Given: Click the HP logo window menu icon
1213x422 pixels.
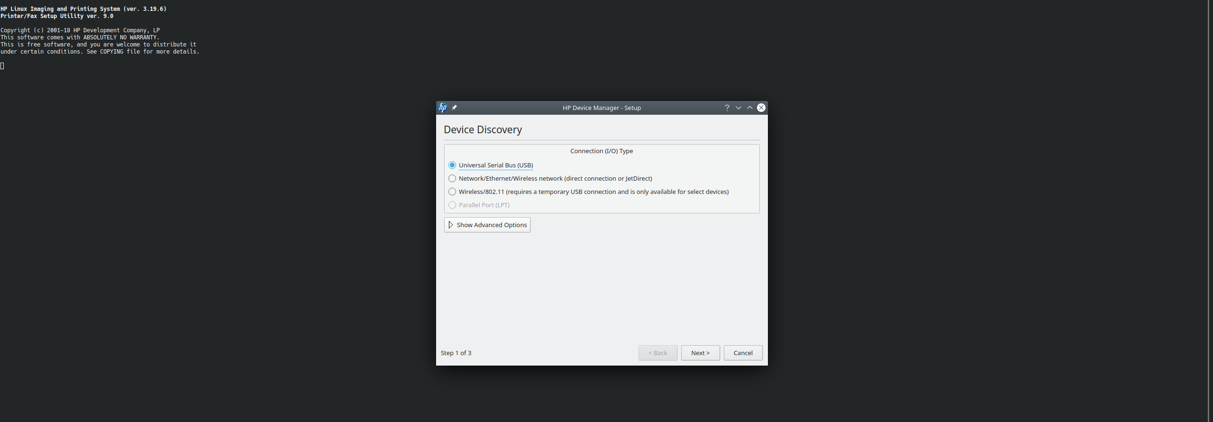Looking at the screenshot, I should tap(443, 108).
